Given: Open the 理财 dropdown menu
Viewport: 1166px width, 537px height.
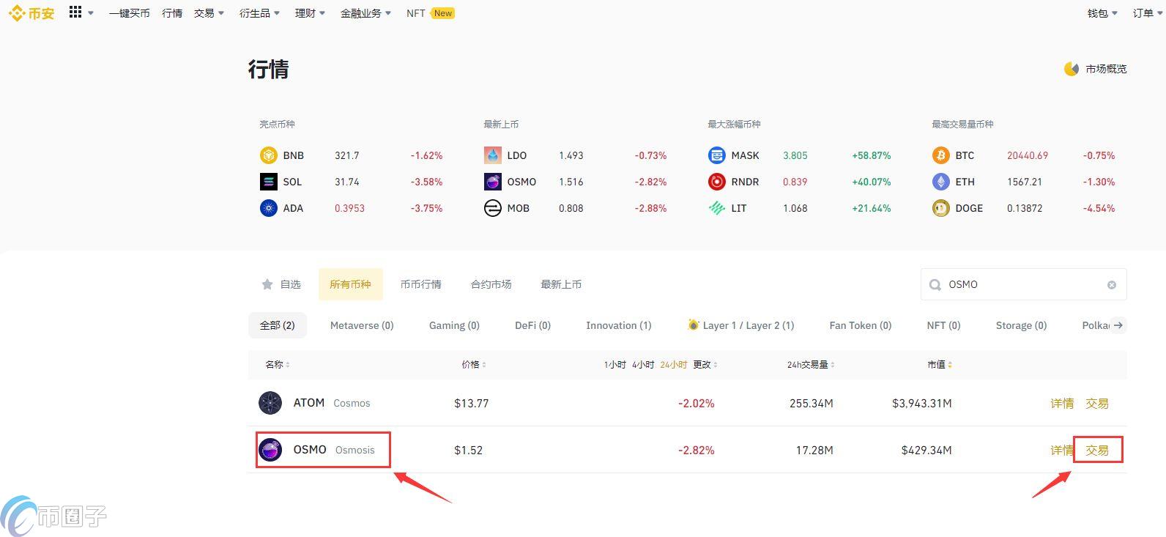Looking at the screenshot, I should (310, 13).
